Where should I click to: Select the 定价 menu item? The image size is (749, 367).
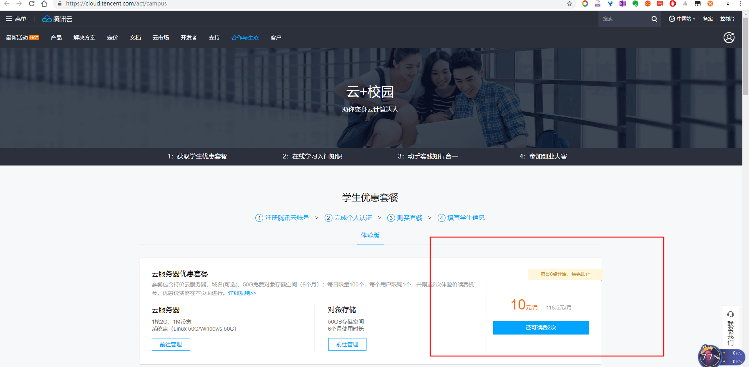click(x=113, y=38)
